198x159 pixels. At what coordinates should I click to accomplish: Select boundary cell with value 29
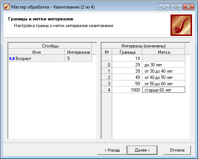(127, 65)
